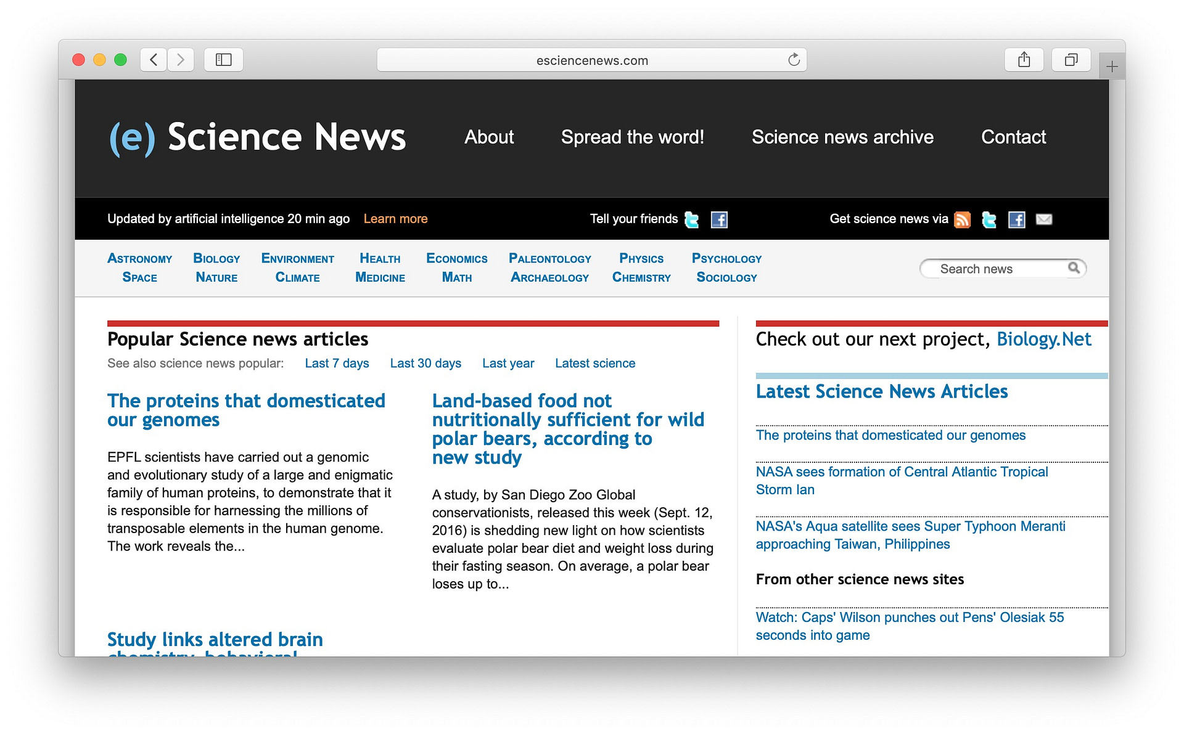Screen dimensions: 1184x734
Task: Click the Learn more link
Action: [x=395, y=219]
